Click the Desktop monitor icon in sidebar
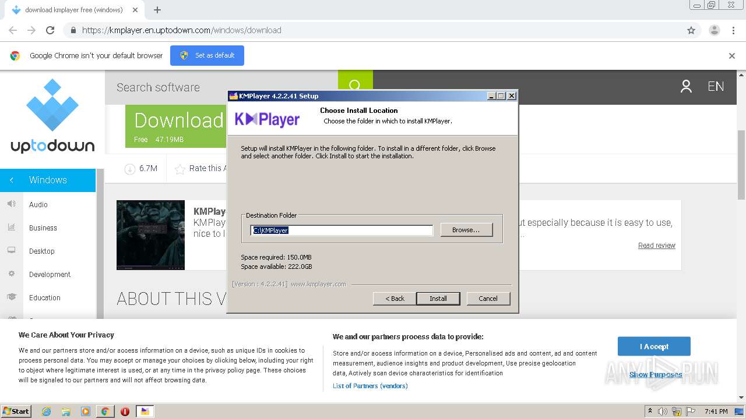The height and width of the screenshot is (419, 746). click(x=11, y=250)
